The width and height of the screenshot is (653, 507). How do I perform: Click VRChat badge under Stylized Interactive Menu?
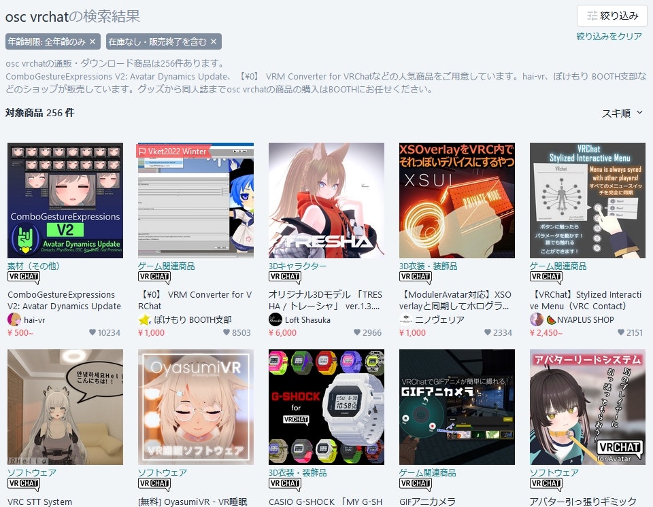click(x=546, y=277)
